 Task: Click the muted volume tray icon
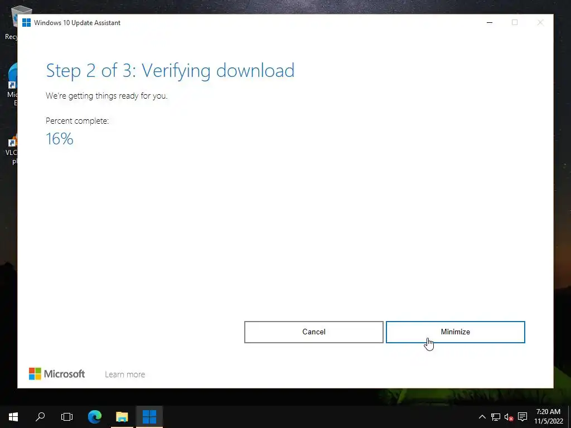[x=509, y=417]
